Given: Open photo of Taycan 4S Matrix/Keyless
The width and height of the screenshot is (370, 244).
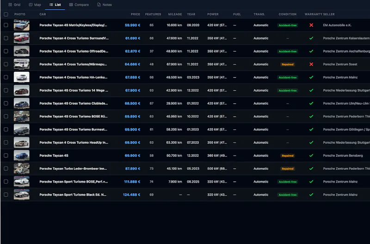Looking at the screenshot, I should pos(21,25).
